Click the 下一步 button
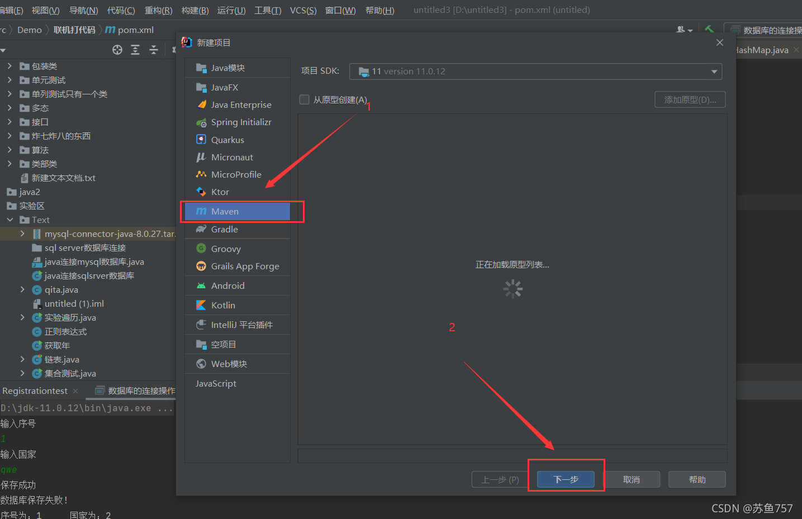 pyautogui.click(x=566, y=479)
